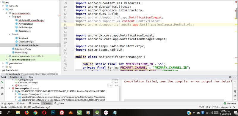Open Photoshop from the taskbar

(x=53, y=112)
